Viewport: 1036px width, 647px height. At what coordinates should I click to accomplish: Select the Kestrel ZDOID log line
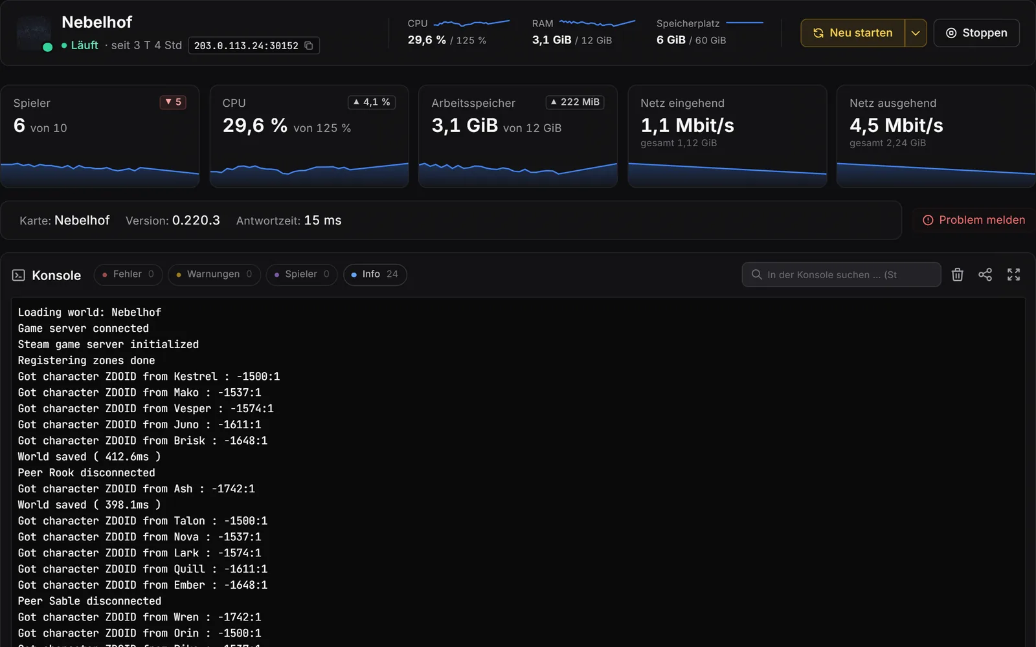149,377
